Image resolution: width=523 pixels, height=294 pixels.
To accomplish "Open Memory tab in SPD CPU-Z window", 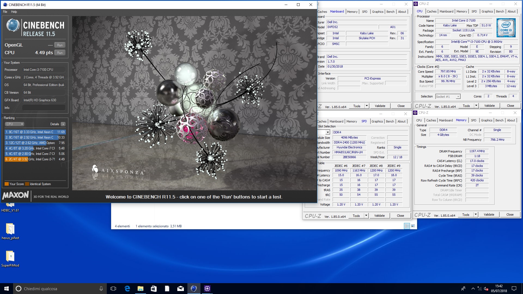I will point(351,121).
